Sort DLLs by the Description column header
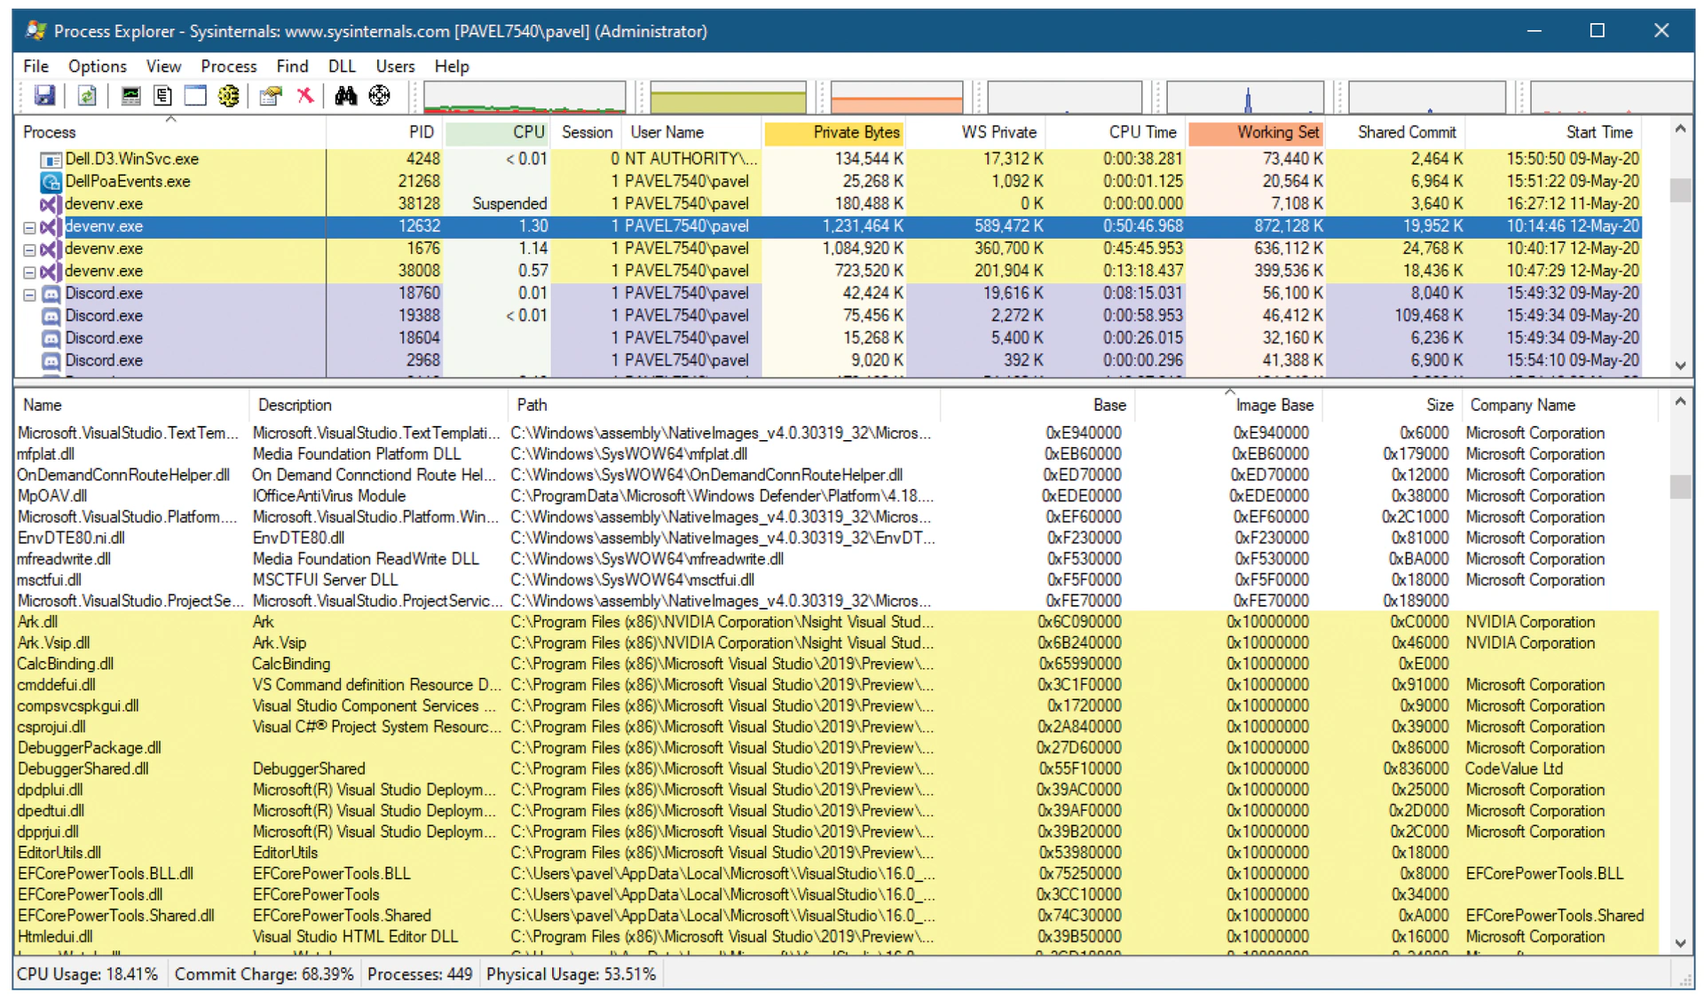Screen dimensions: 1704x1000 pos(378,406)
